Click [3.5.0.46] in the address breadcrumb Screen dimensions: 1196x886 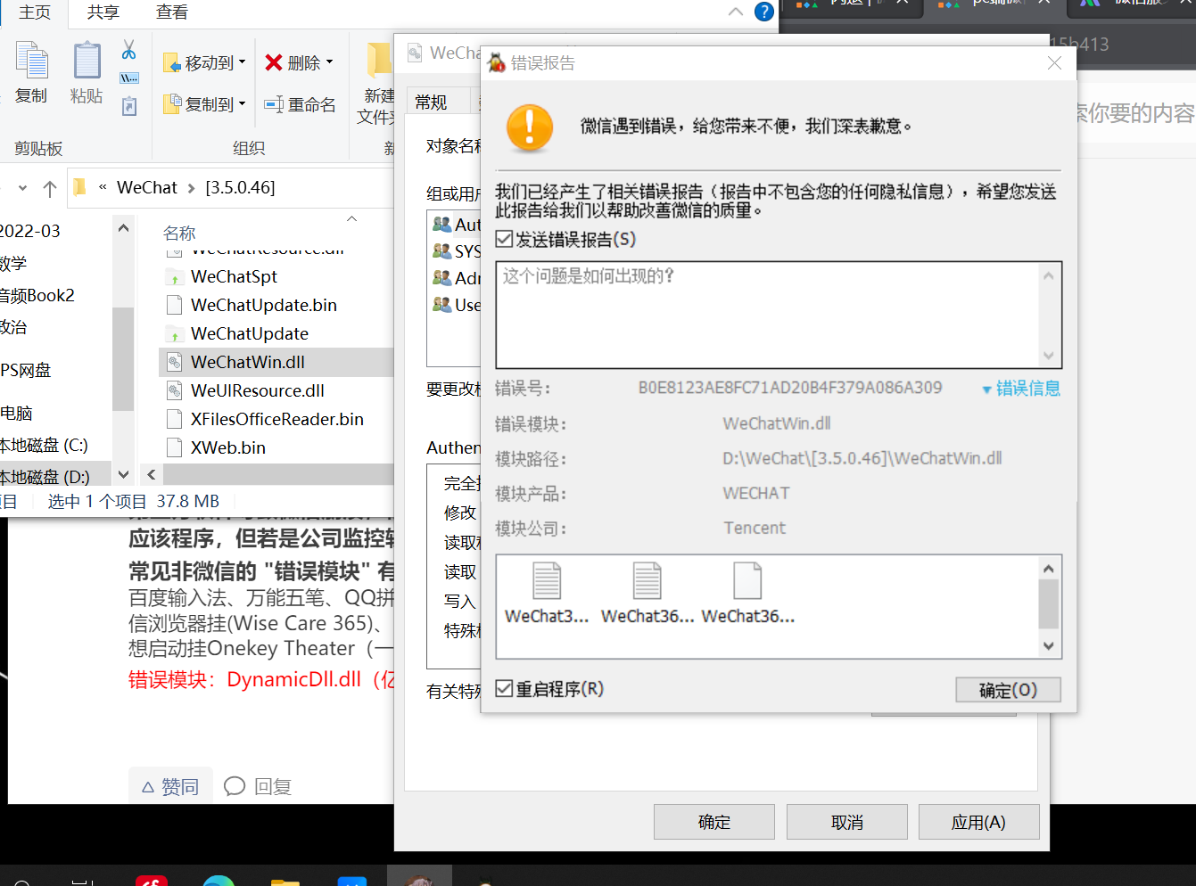point(241,187)
